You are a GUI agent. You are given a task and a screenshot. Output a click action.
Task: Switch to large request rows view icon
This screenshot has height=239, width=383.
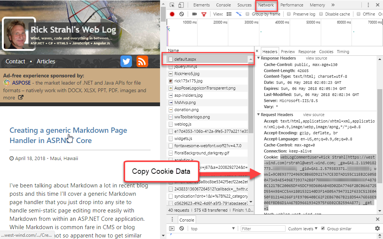[229, 14]
